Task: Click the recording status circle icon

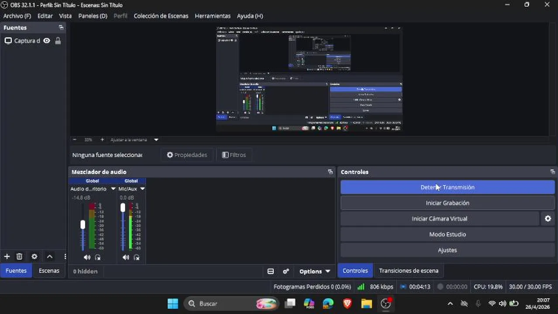Action: (440, 287)
